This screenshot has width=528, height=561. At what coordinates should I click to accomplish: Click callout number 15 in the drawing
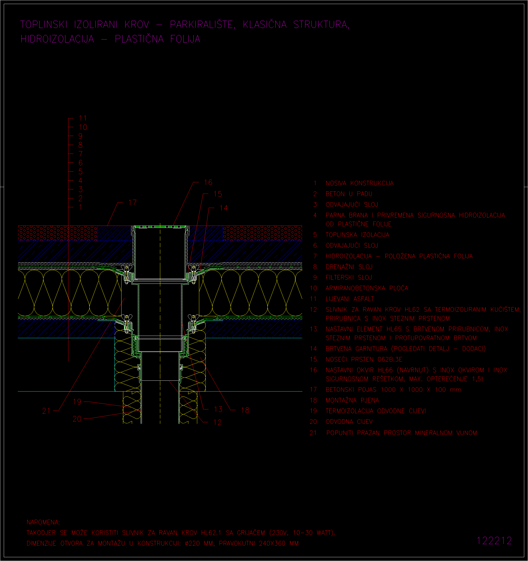218,194
